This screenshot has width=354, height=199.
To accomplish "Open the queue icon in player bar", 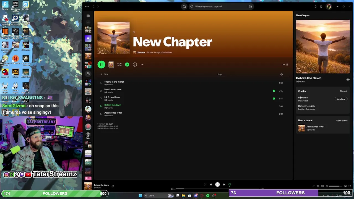I will [318, 186].
